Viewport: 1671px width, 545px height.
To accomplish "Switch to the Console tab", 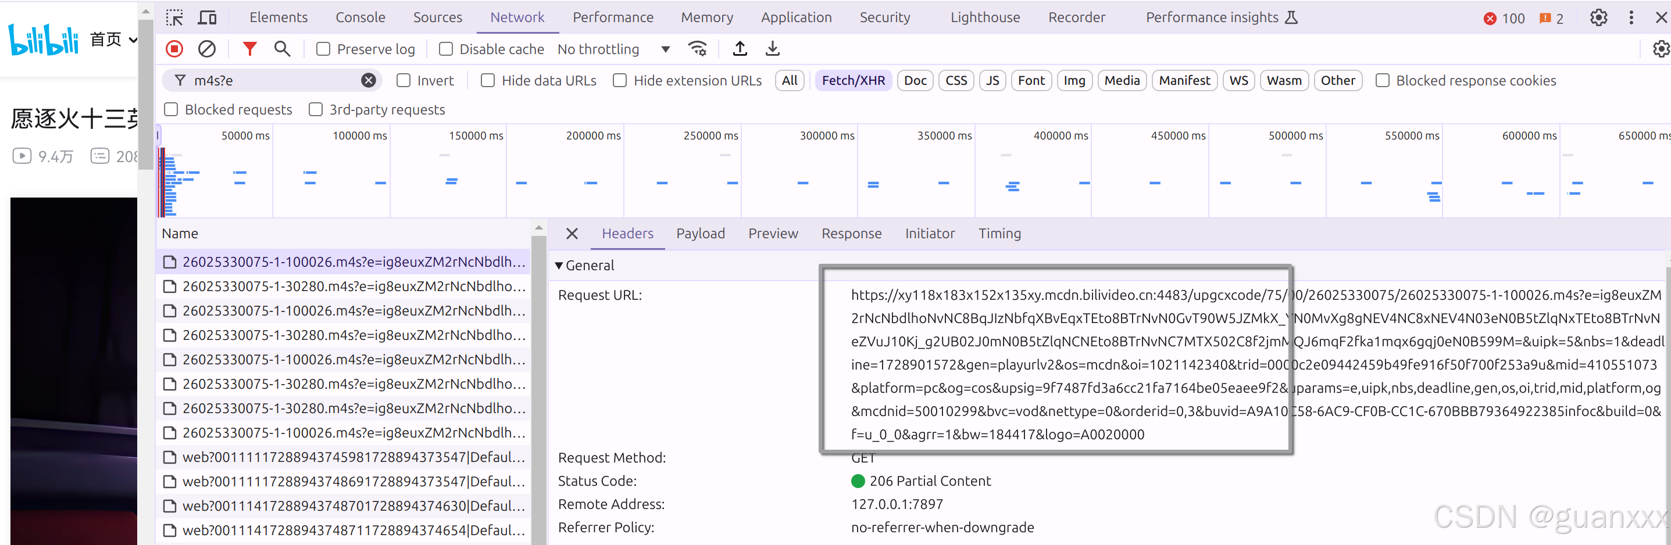I will pyautogui.click(x=360, y=17).
